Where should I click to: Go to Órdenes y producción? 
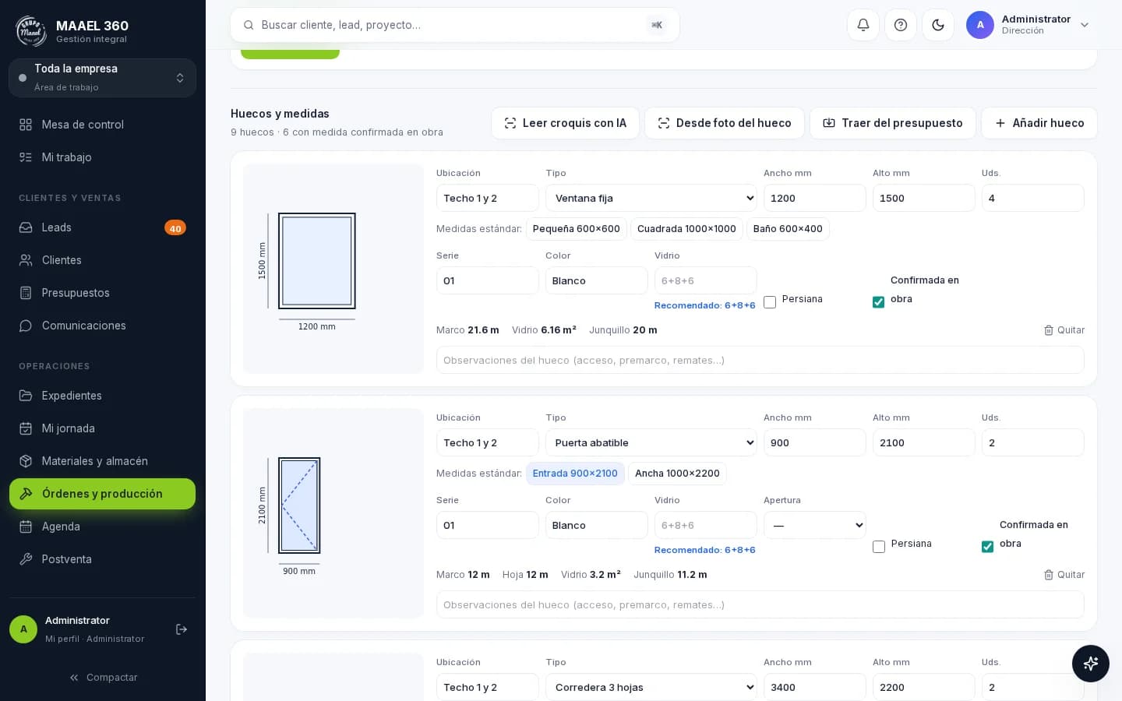(x=102, y=494)
